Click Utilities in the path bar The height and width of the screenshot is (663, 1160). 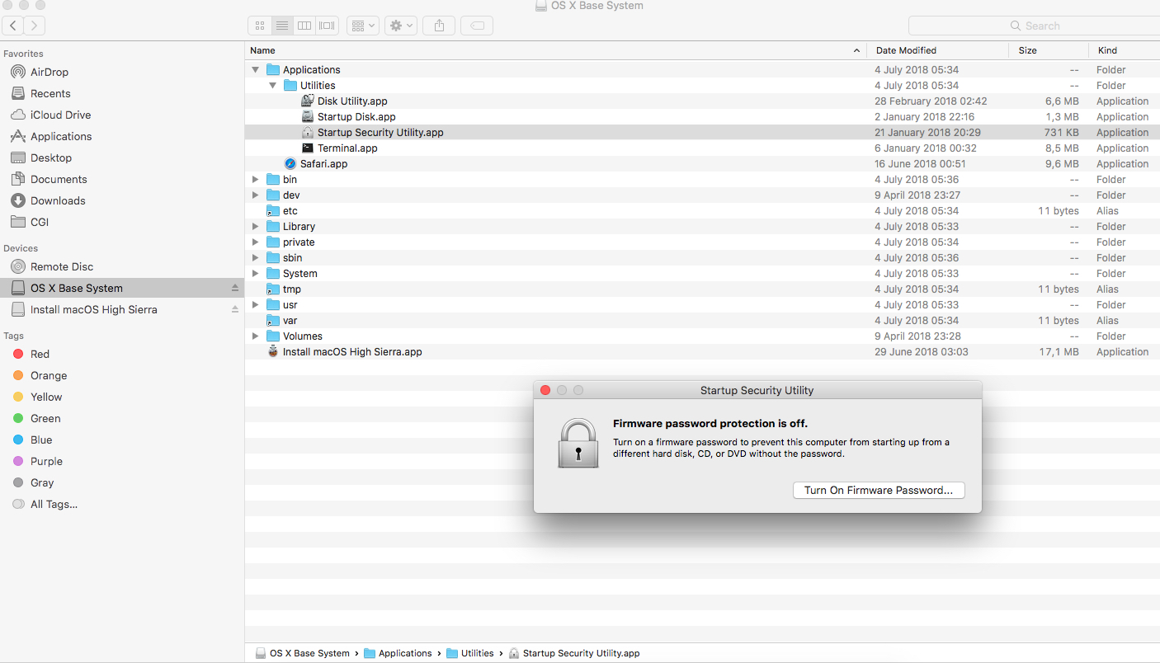[469, 653]
